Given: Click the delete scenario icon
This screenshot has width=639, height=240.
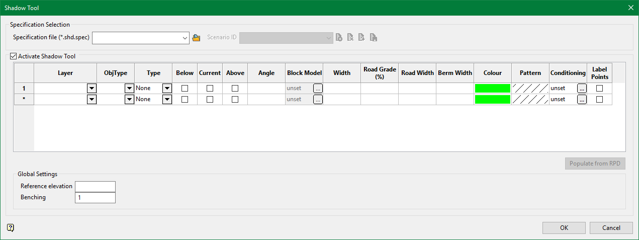Looking at the screenshot, I should point(350,38).
